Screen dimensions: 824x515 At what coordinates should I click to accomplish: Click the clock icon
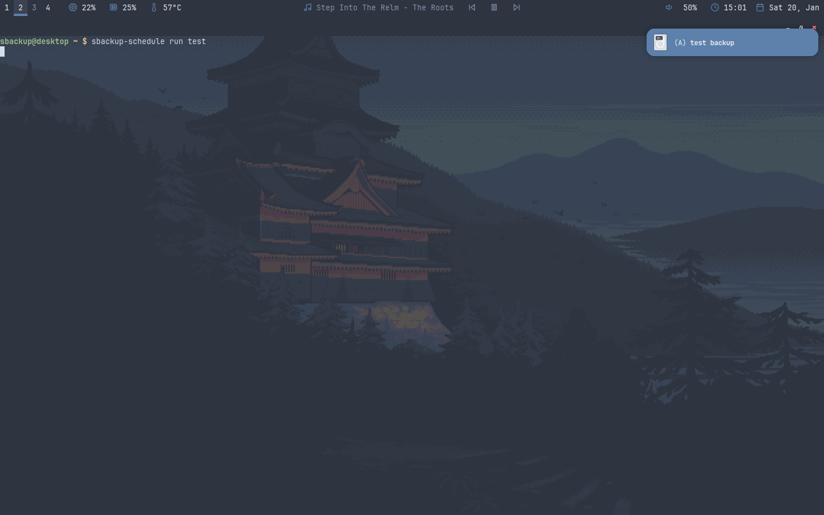pyautogui.click(x=715, y=7)
